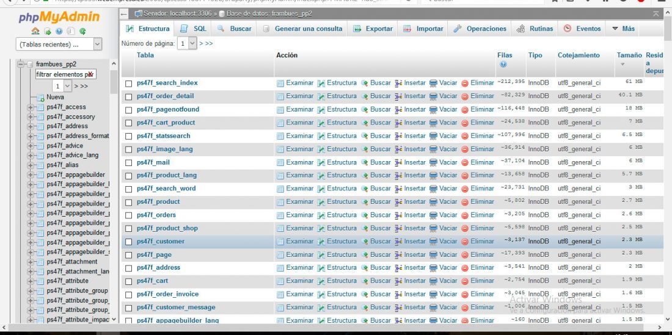Click Insertar icon for ps47f_cart_product
The height and width of the screenshot is (335, 672).
point(398,123)
